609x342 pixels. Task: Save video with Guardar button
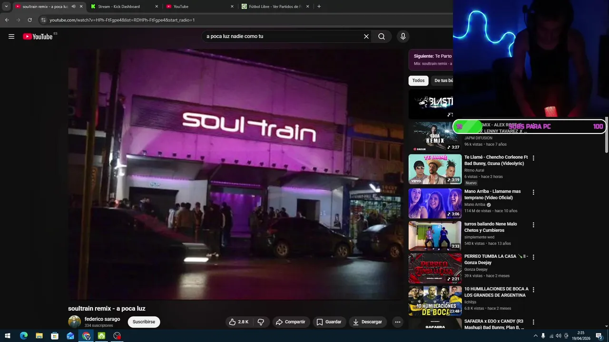[x=329, y=322]
